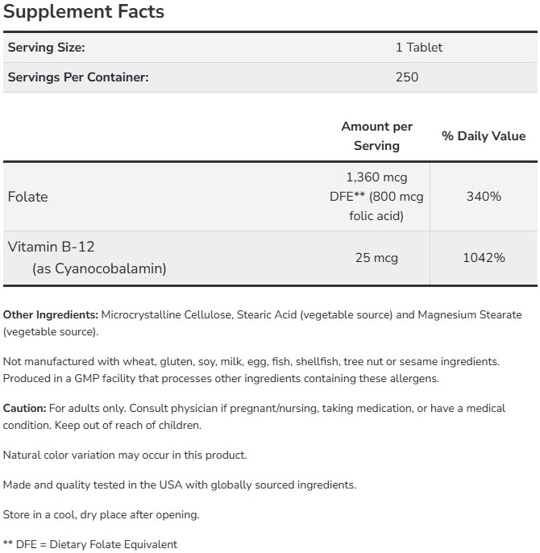
Task: Click the 1042% daily value
Action: tap(484, 258)
